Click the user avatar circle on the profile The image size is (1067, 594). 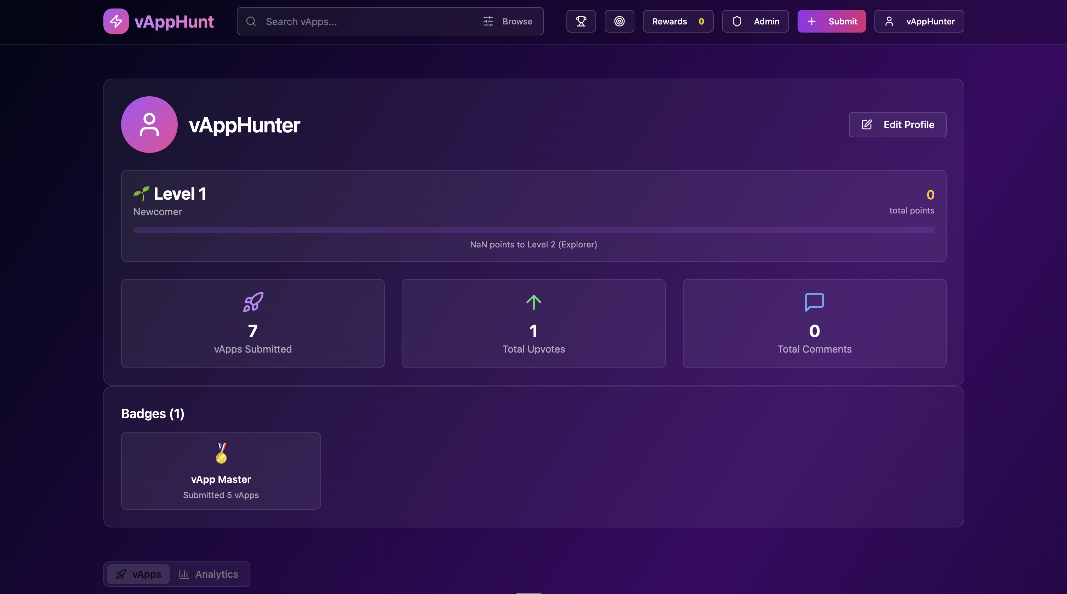(149, 124)
